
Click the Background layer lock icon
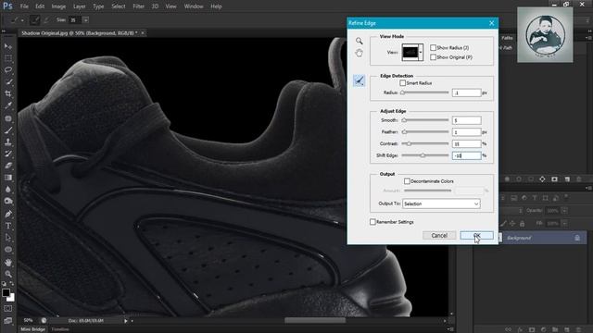577,238
